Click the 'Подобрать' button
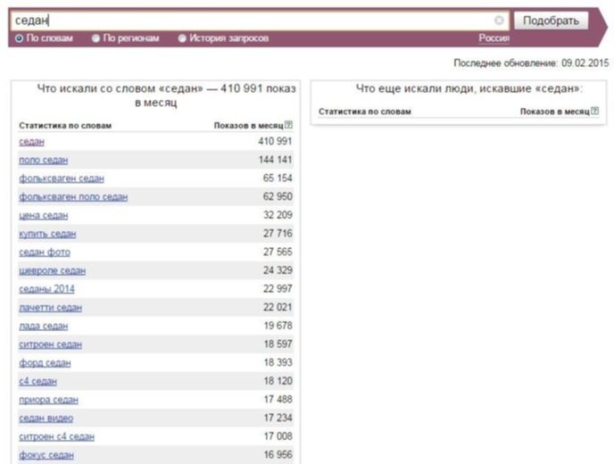 [551, 21]
